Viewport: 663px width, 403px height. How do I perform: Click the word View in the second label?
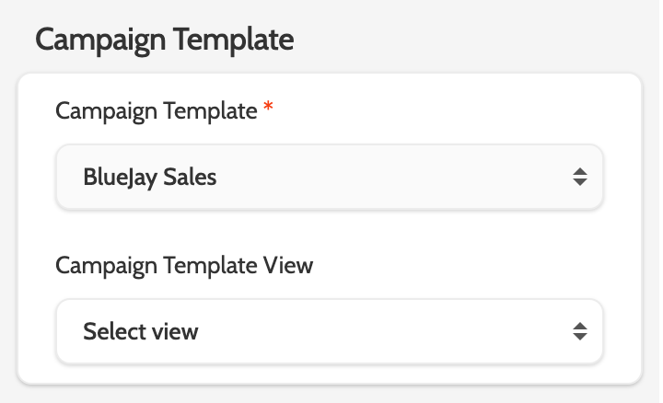click(288, 265)
